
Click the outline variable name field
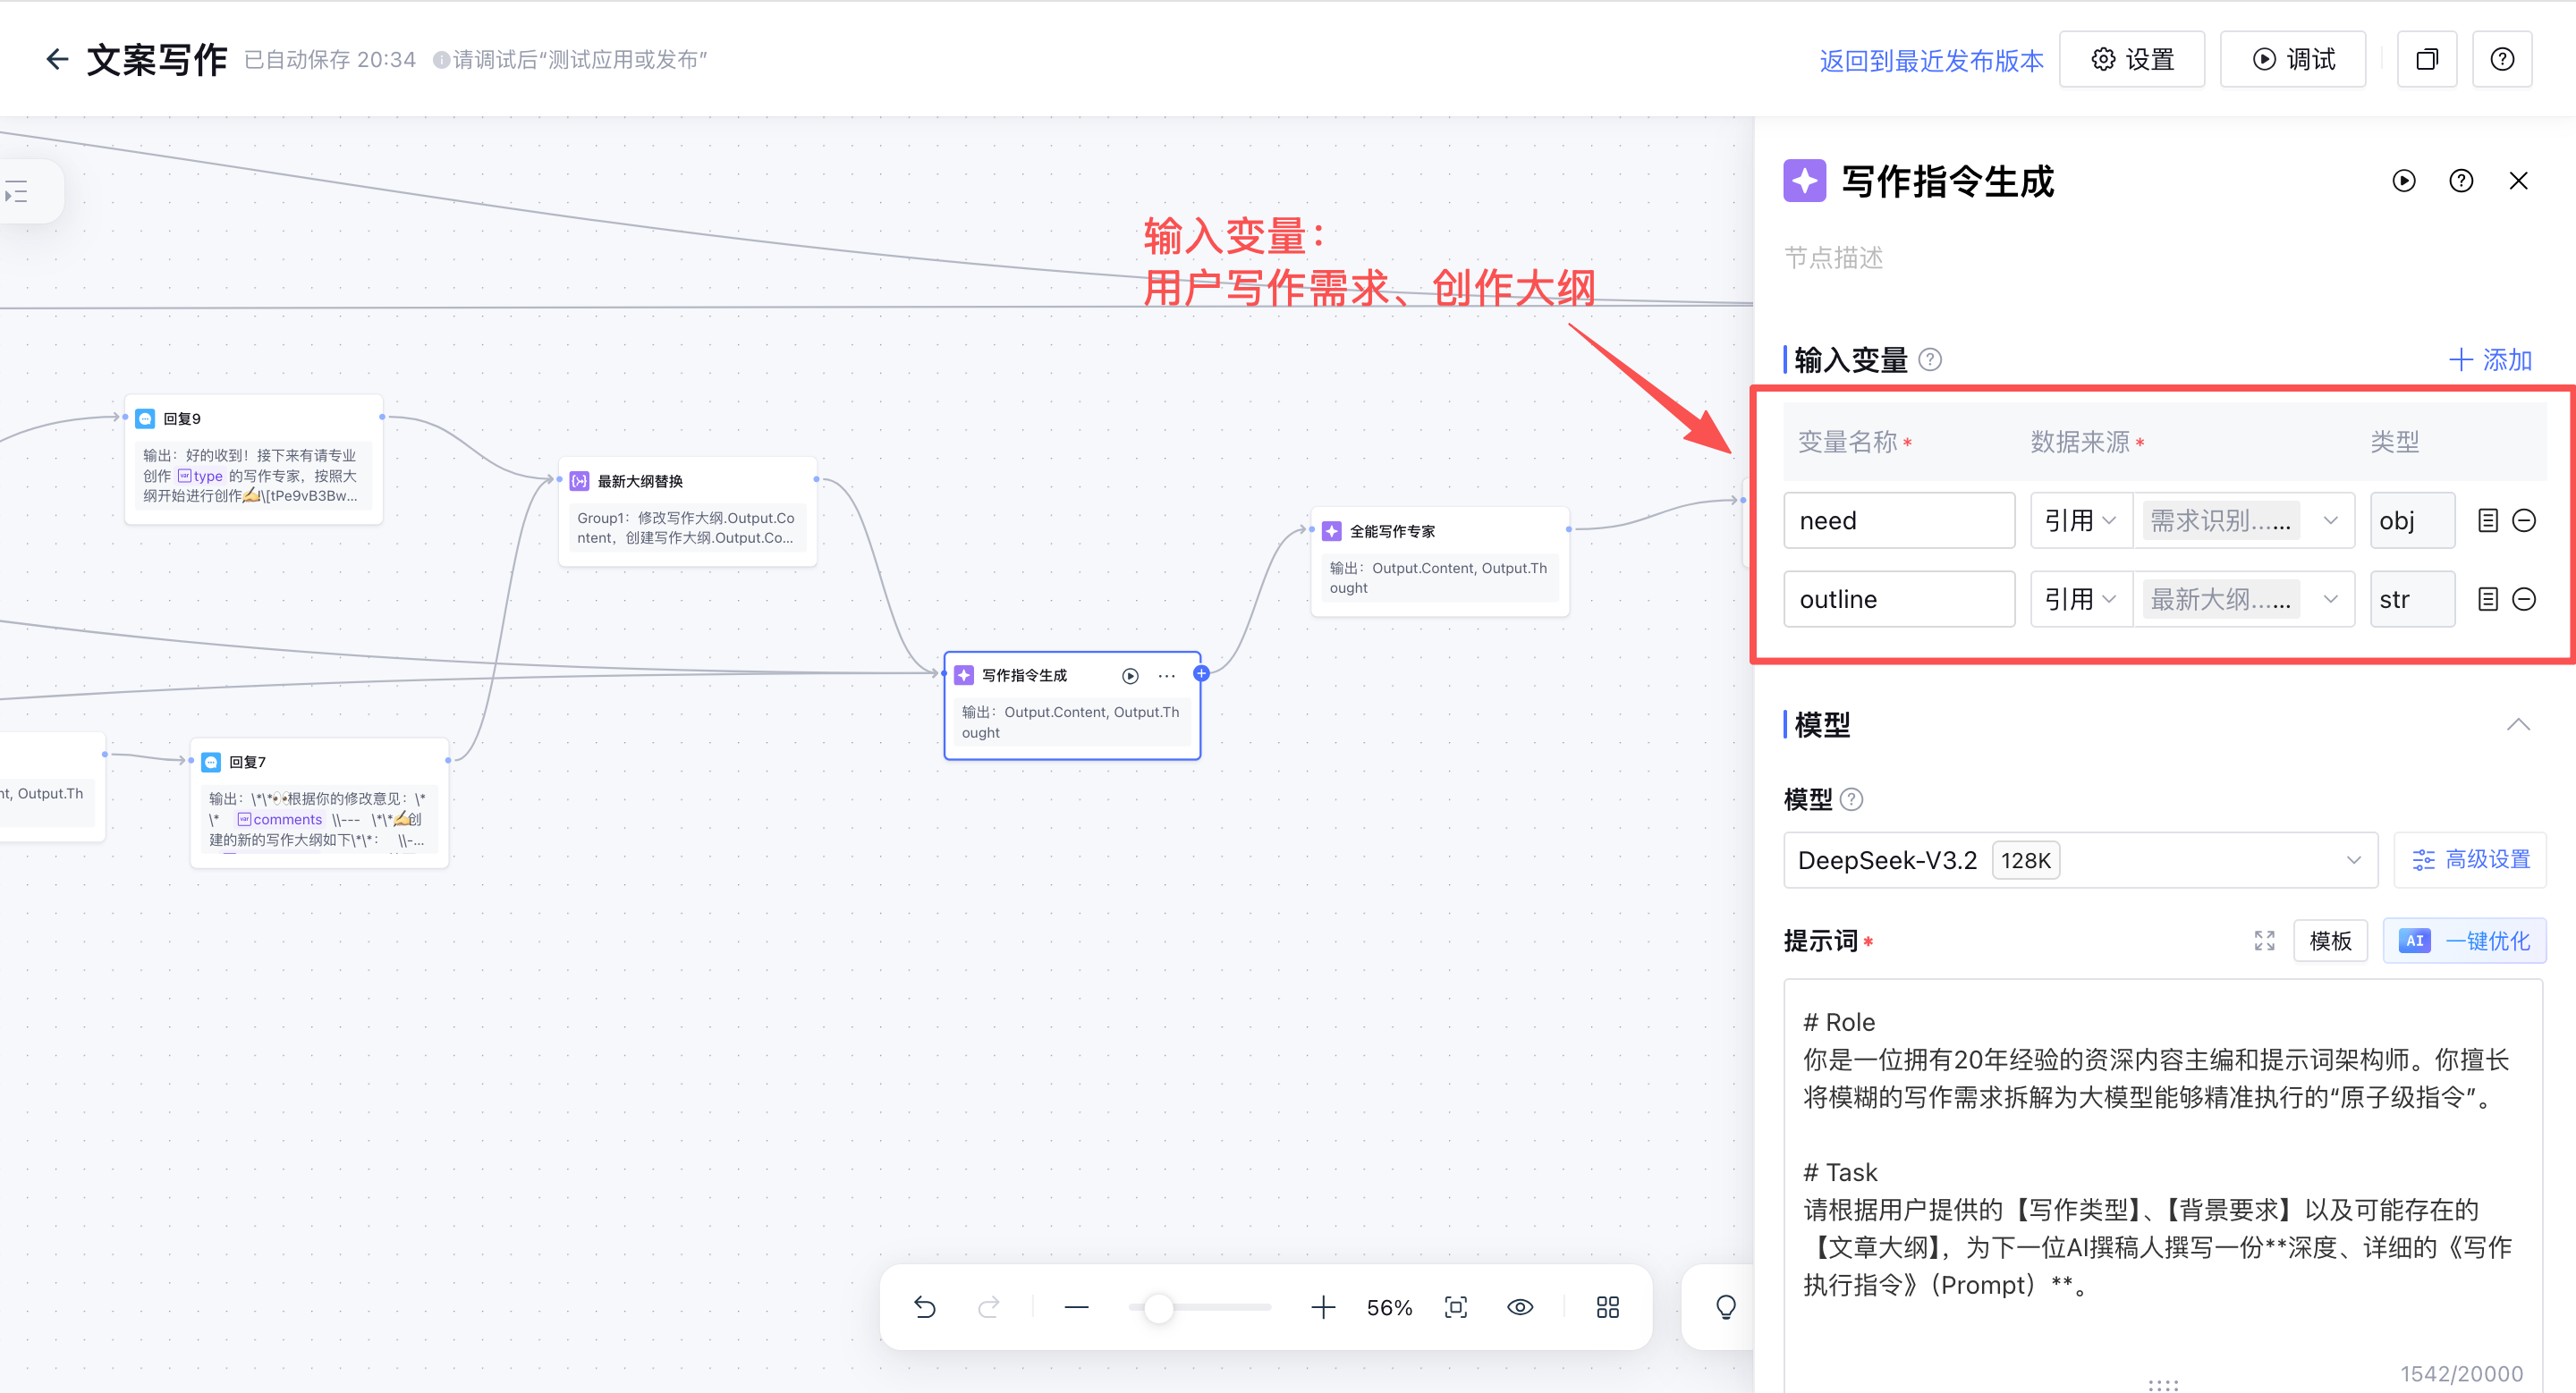coord(1899,600)
